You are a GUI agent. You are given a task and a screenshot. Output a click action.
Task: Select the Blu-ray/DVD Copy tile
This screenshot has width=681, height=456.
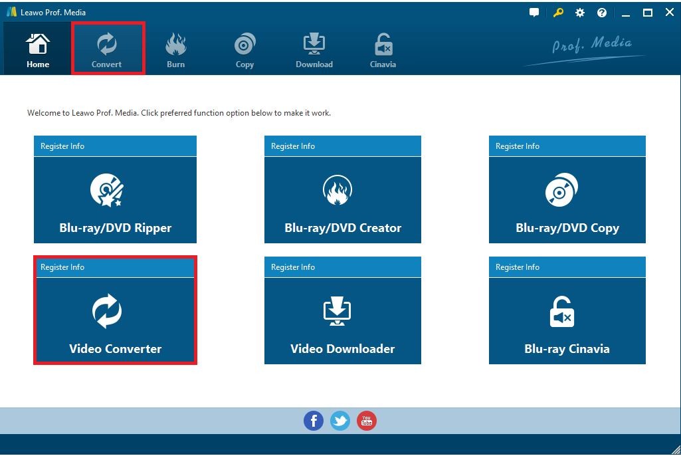point(567,199)
